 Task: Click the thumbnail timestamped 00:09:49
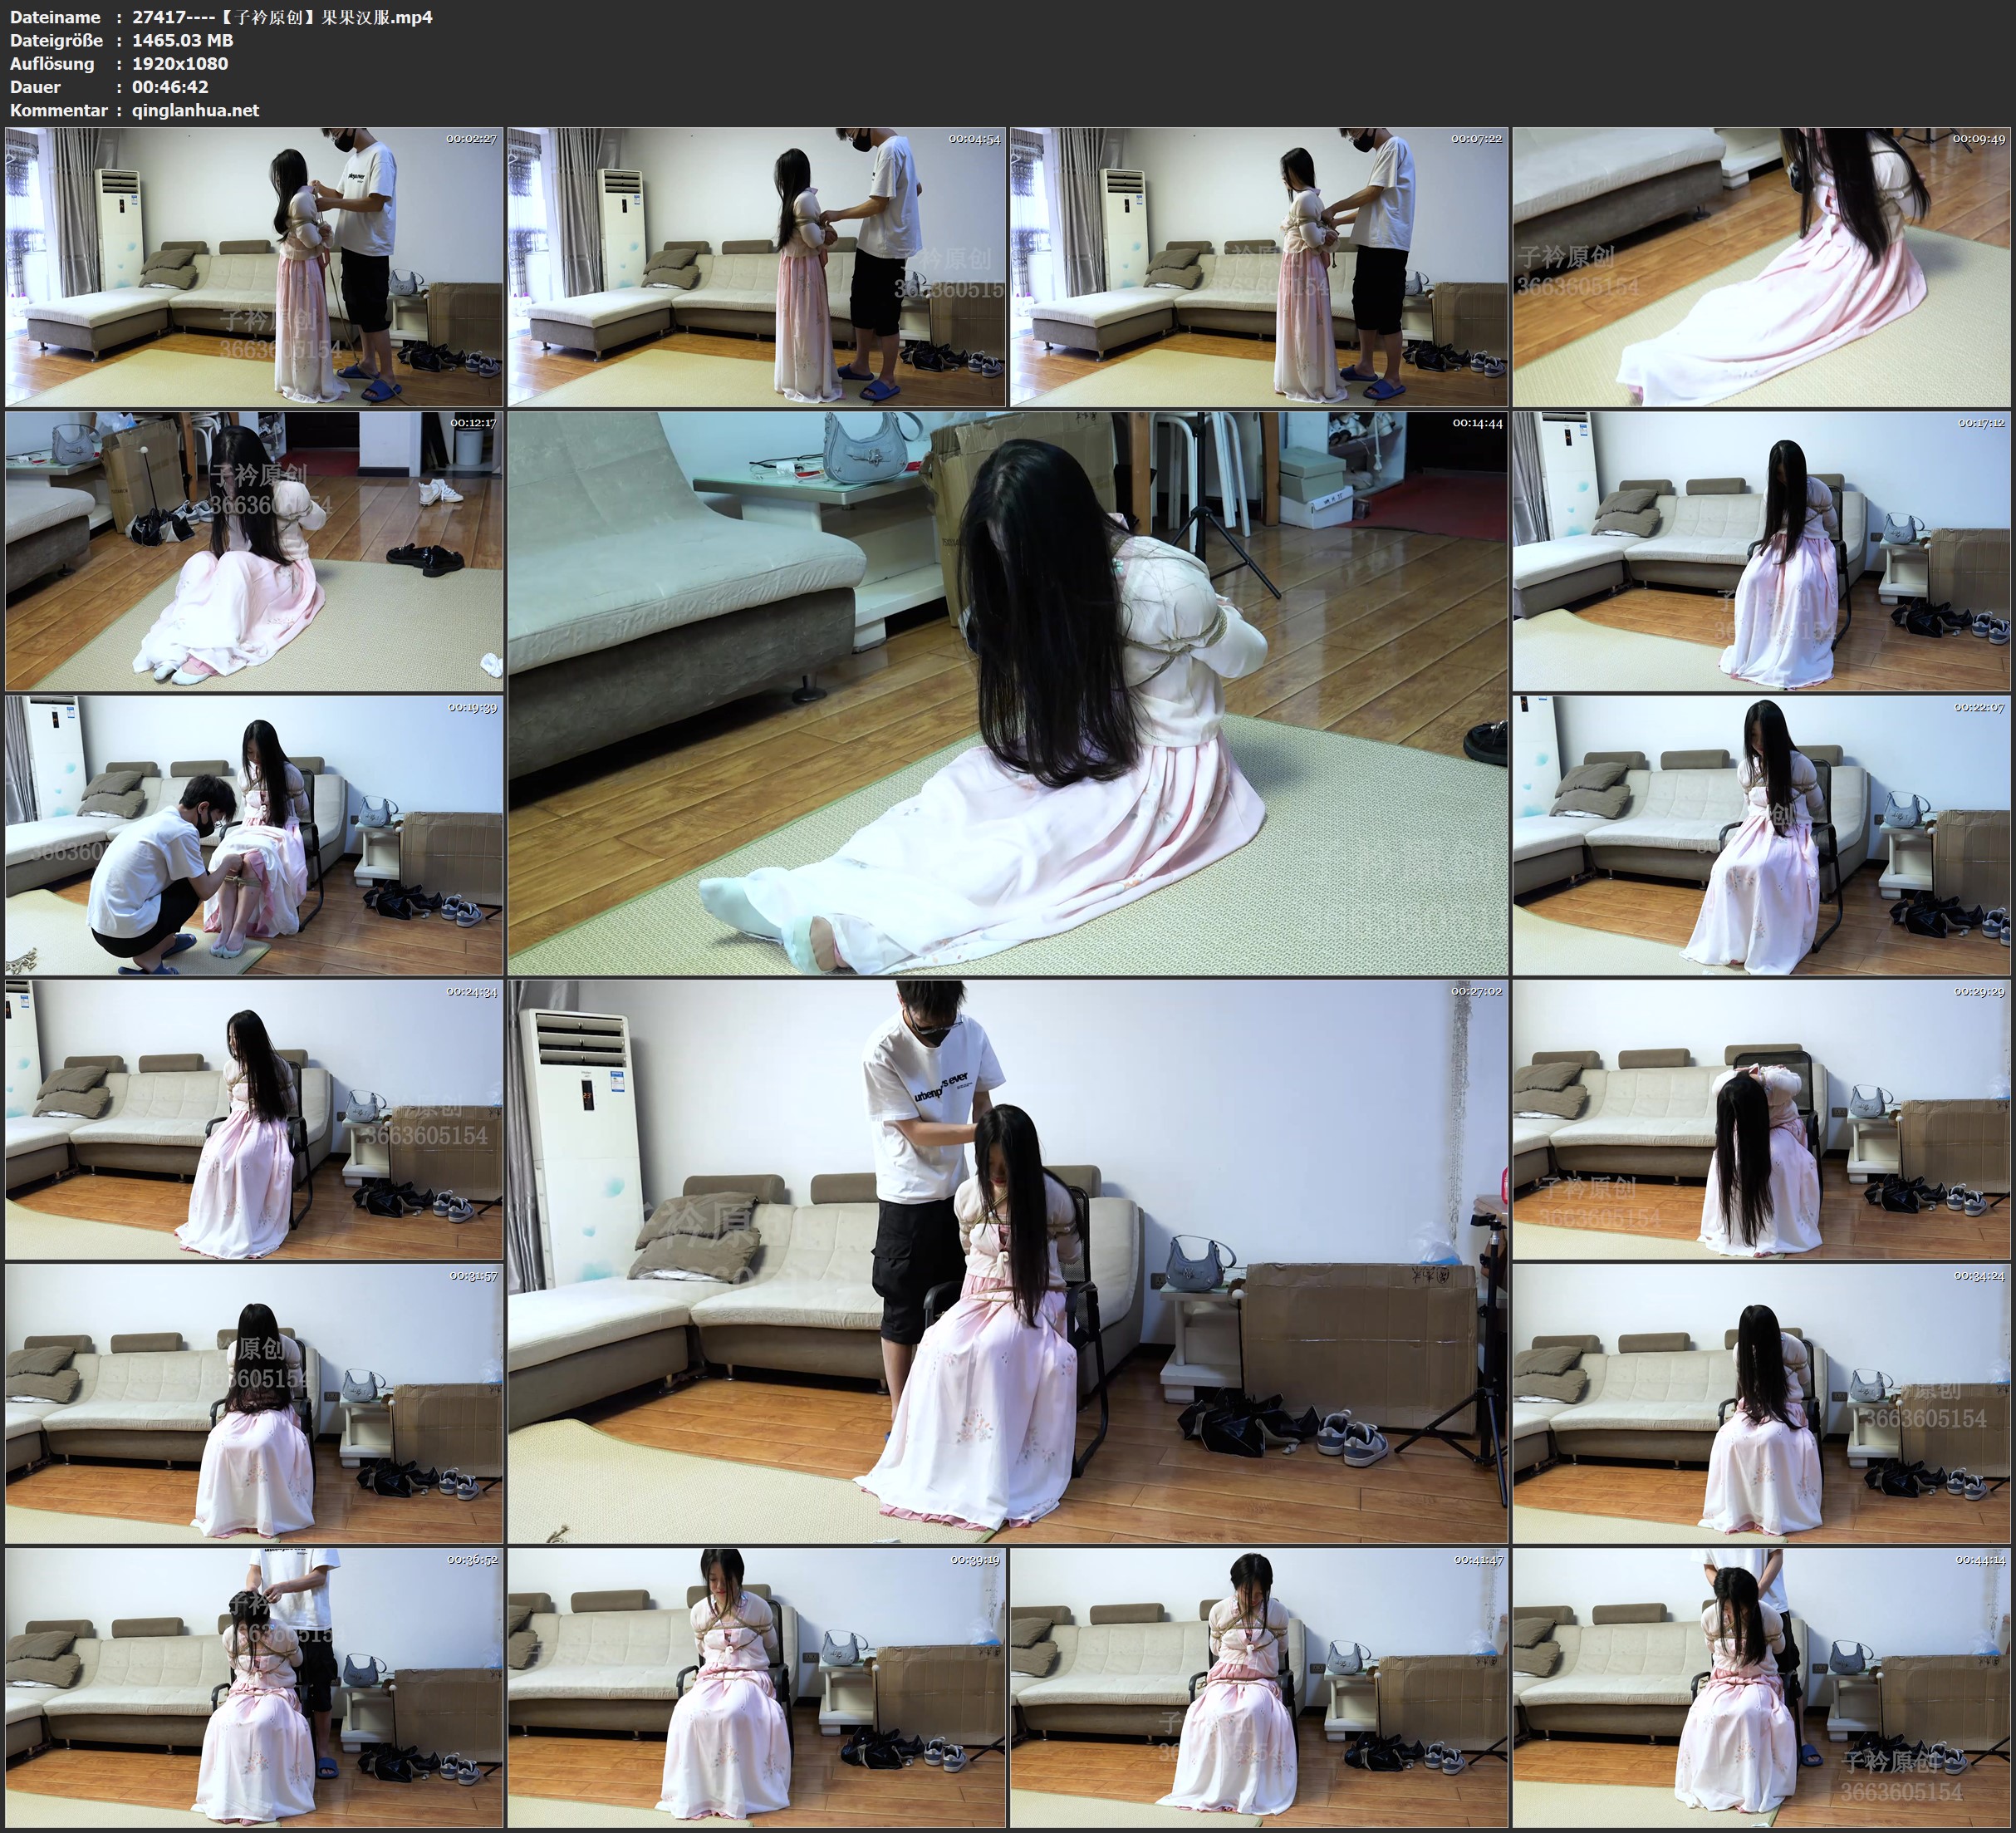point(1762,268)
